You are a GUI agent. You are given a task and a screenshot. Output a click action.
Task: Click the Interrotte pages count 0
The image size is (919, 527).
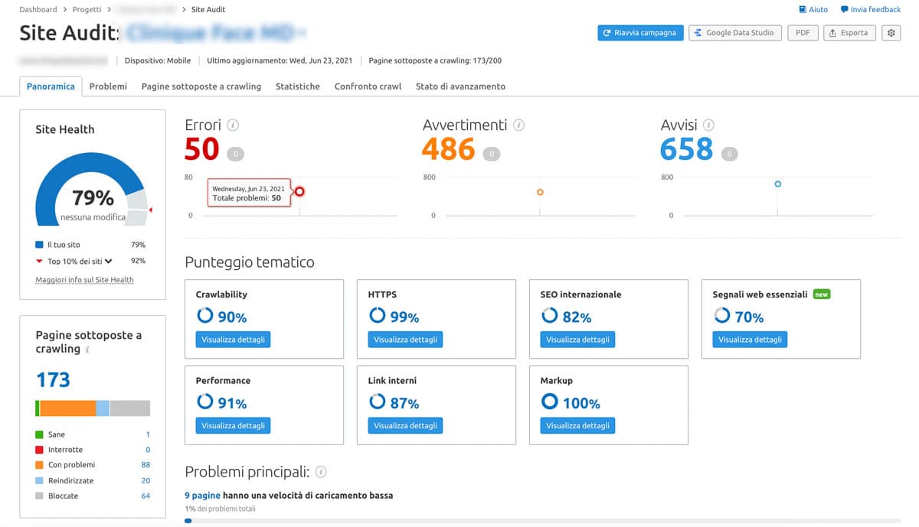[x=148, y=450]
